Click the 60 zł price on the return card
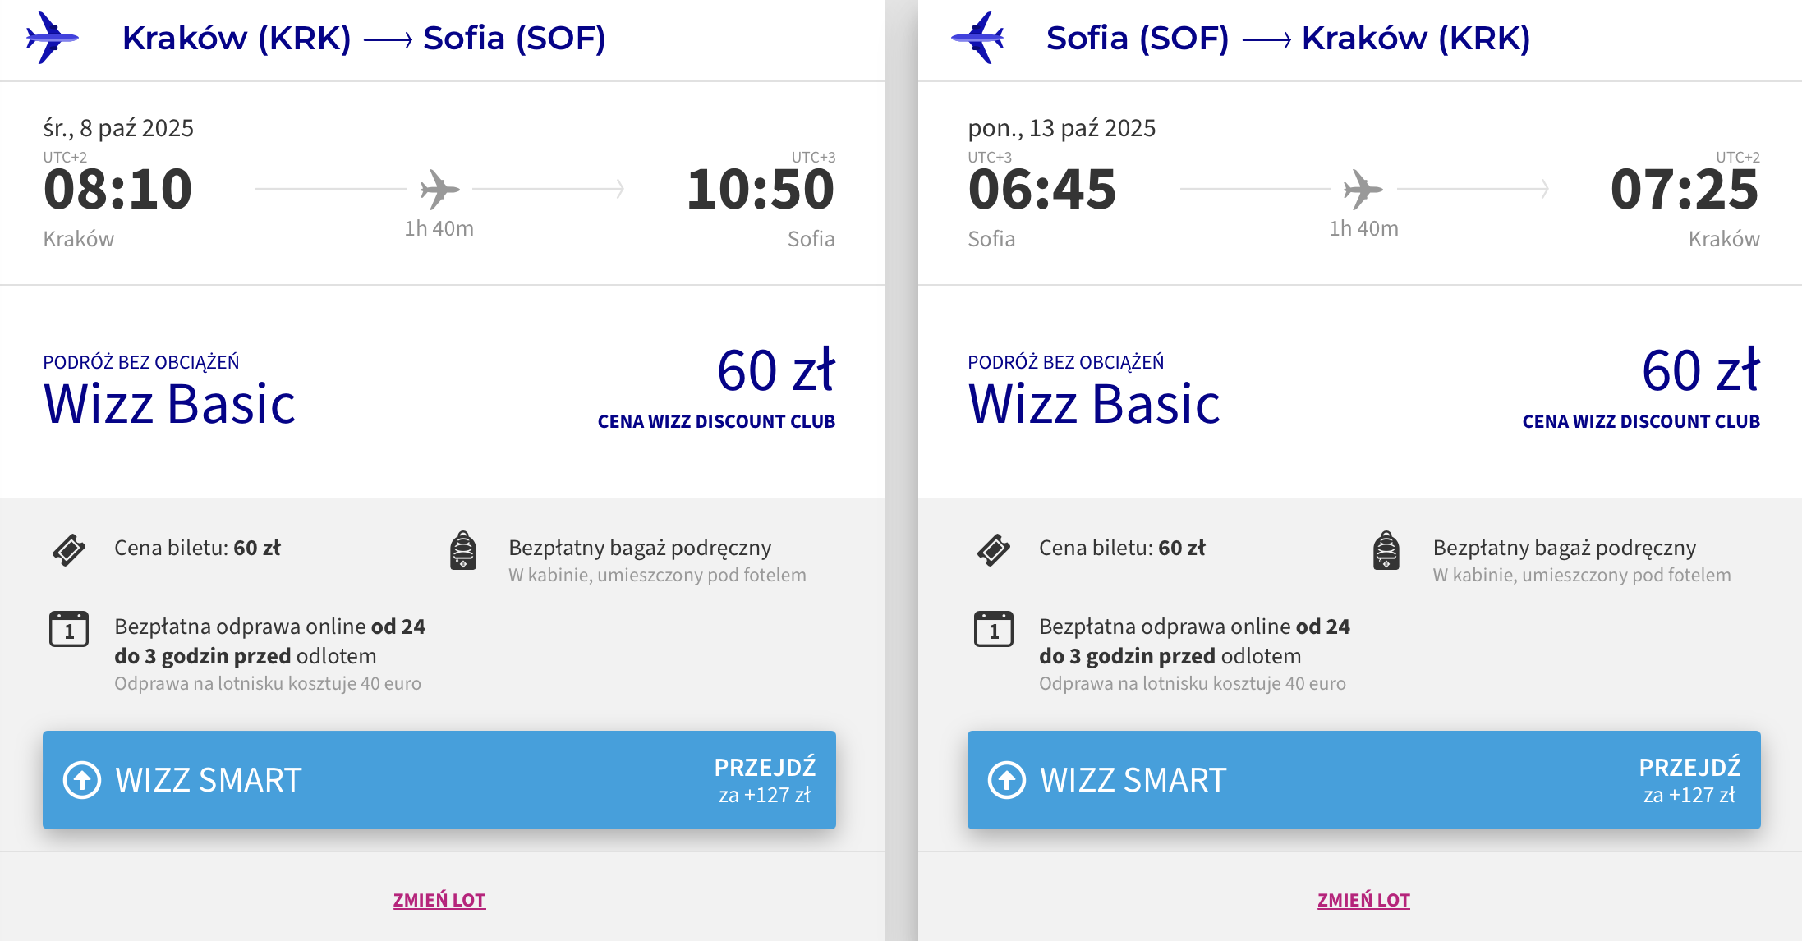Screen dimensions: 1802x941 point(1700,370)
